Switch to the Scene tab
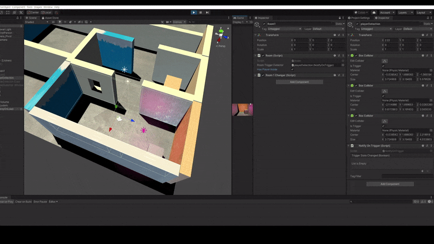The width and height of the screenshot is (434, 244). (31, 18)
